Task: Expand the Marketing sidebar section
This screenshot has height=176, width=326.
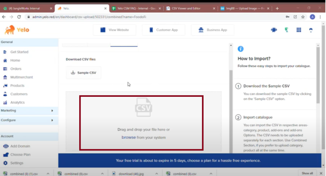Action: [x=52, y=110]
